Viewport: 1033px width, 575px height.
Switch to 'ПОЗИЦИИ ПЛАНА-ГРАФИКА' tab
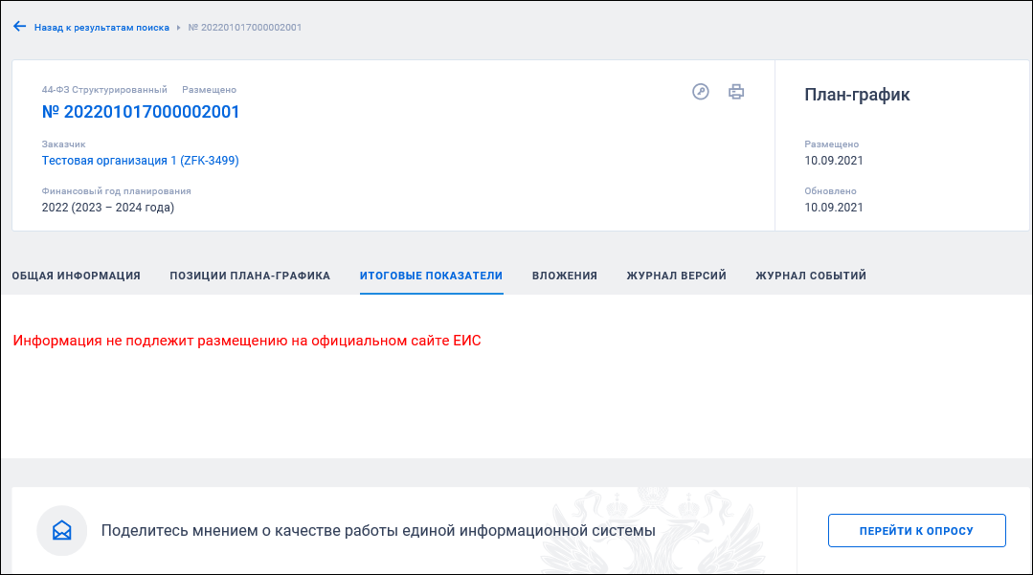tap(250, 276)
